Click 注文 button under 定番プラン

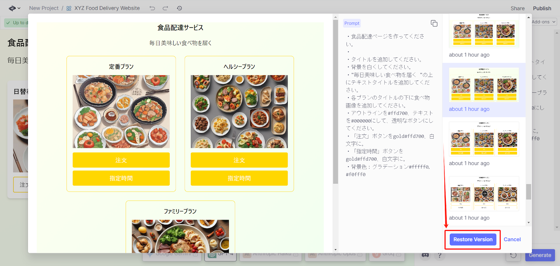121,160
